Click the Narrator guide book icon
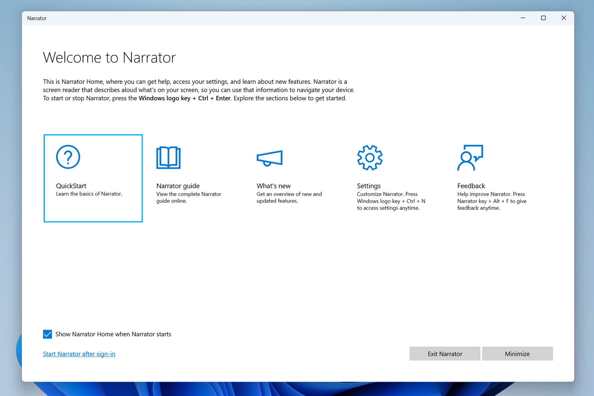594x396 pixels. (x=169, y=158)
